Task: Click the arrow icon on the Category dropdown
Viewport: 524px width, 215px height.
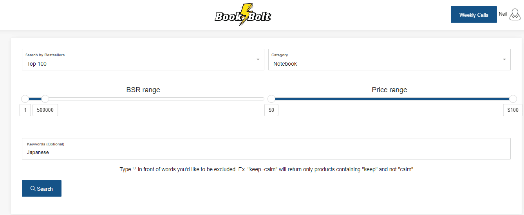Action: [504, 59]
